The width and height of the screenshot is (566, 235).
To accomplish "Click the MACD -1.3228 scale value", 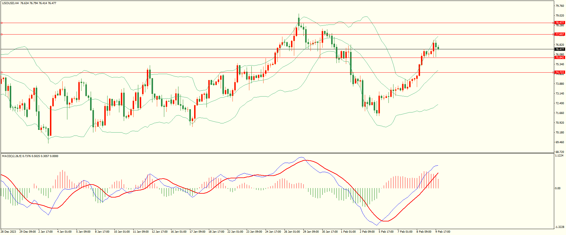I will tap(560, 227).
